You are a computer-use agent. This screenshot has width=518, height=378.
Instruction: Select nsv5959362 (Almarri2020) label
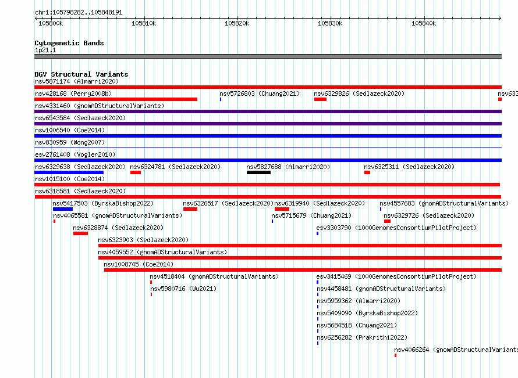tap(359, 301)
